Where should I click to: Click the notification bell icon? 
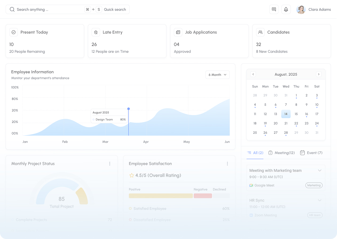click(x=286, y=9)
